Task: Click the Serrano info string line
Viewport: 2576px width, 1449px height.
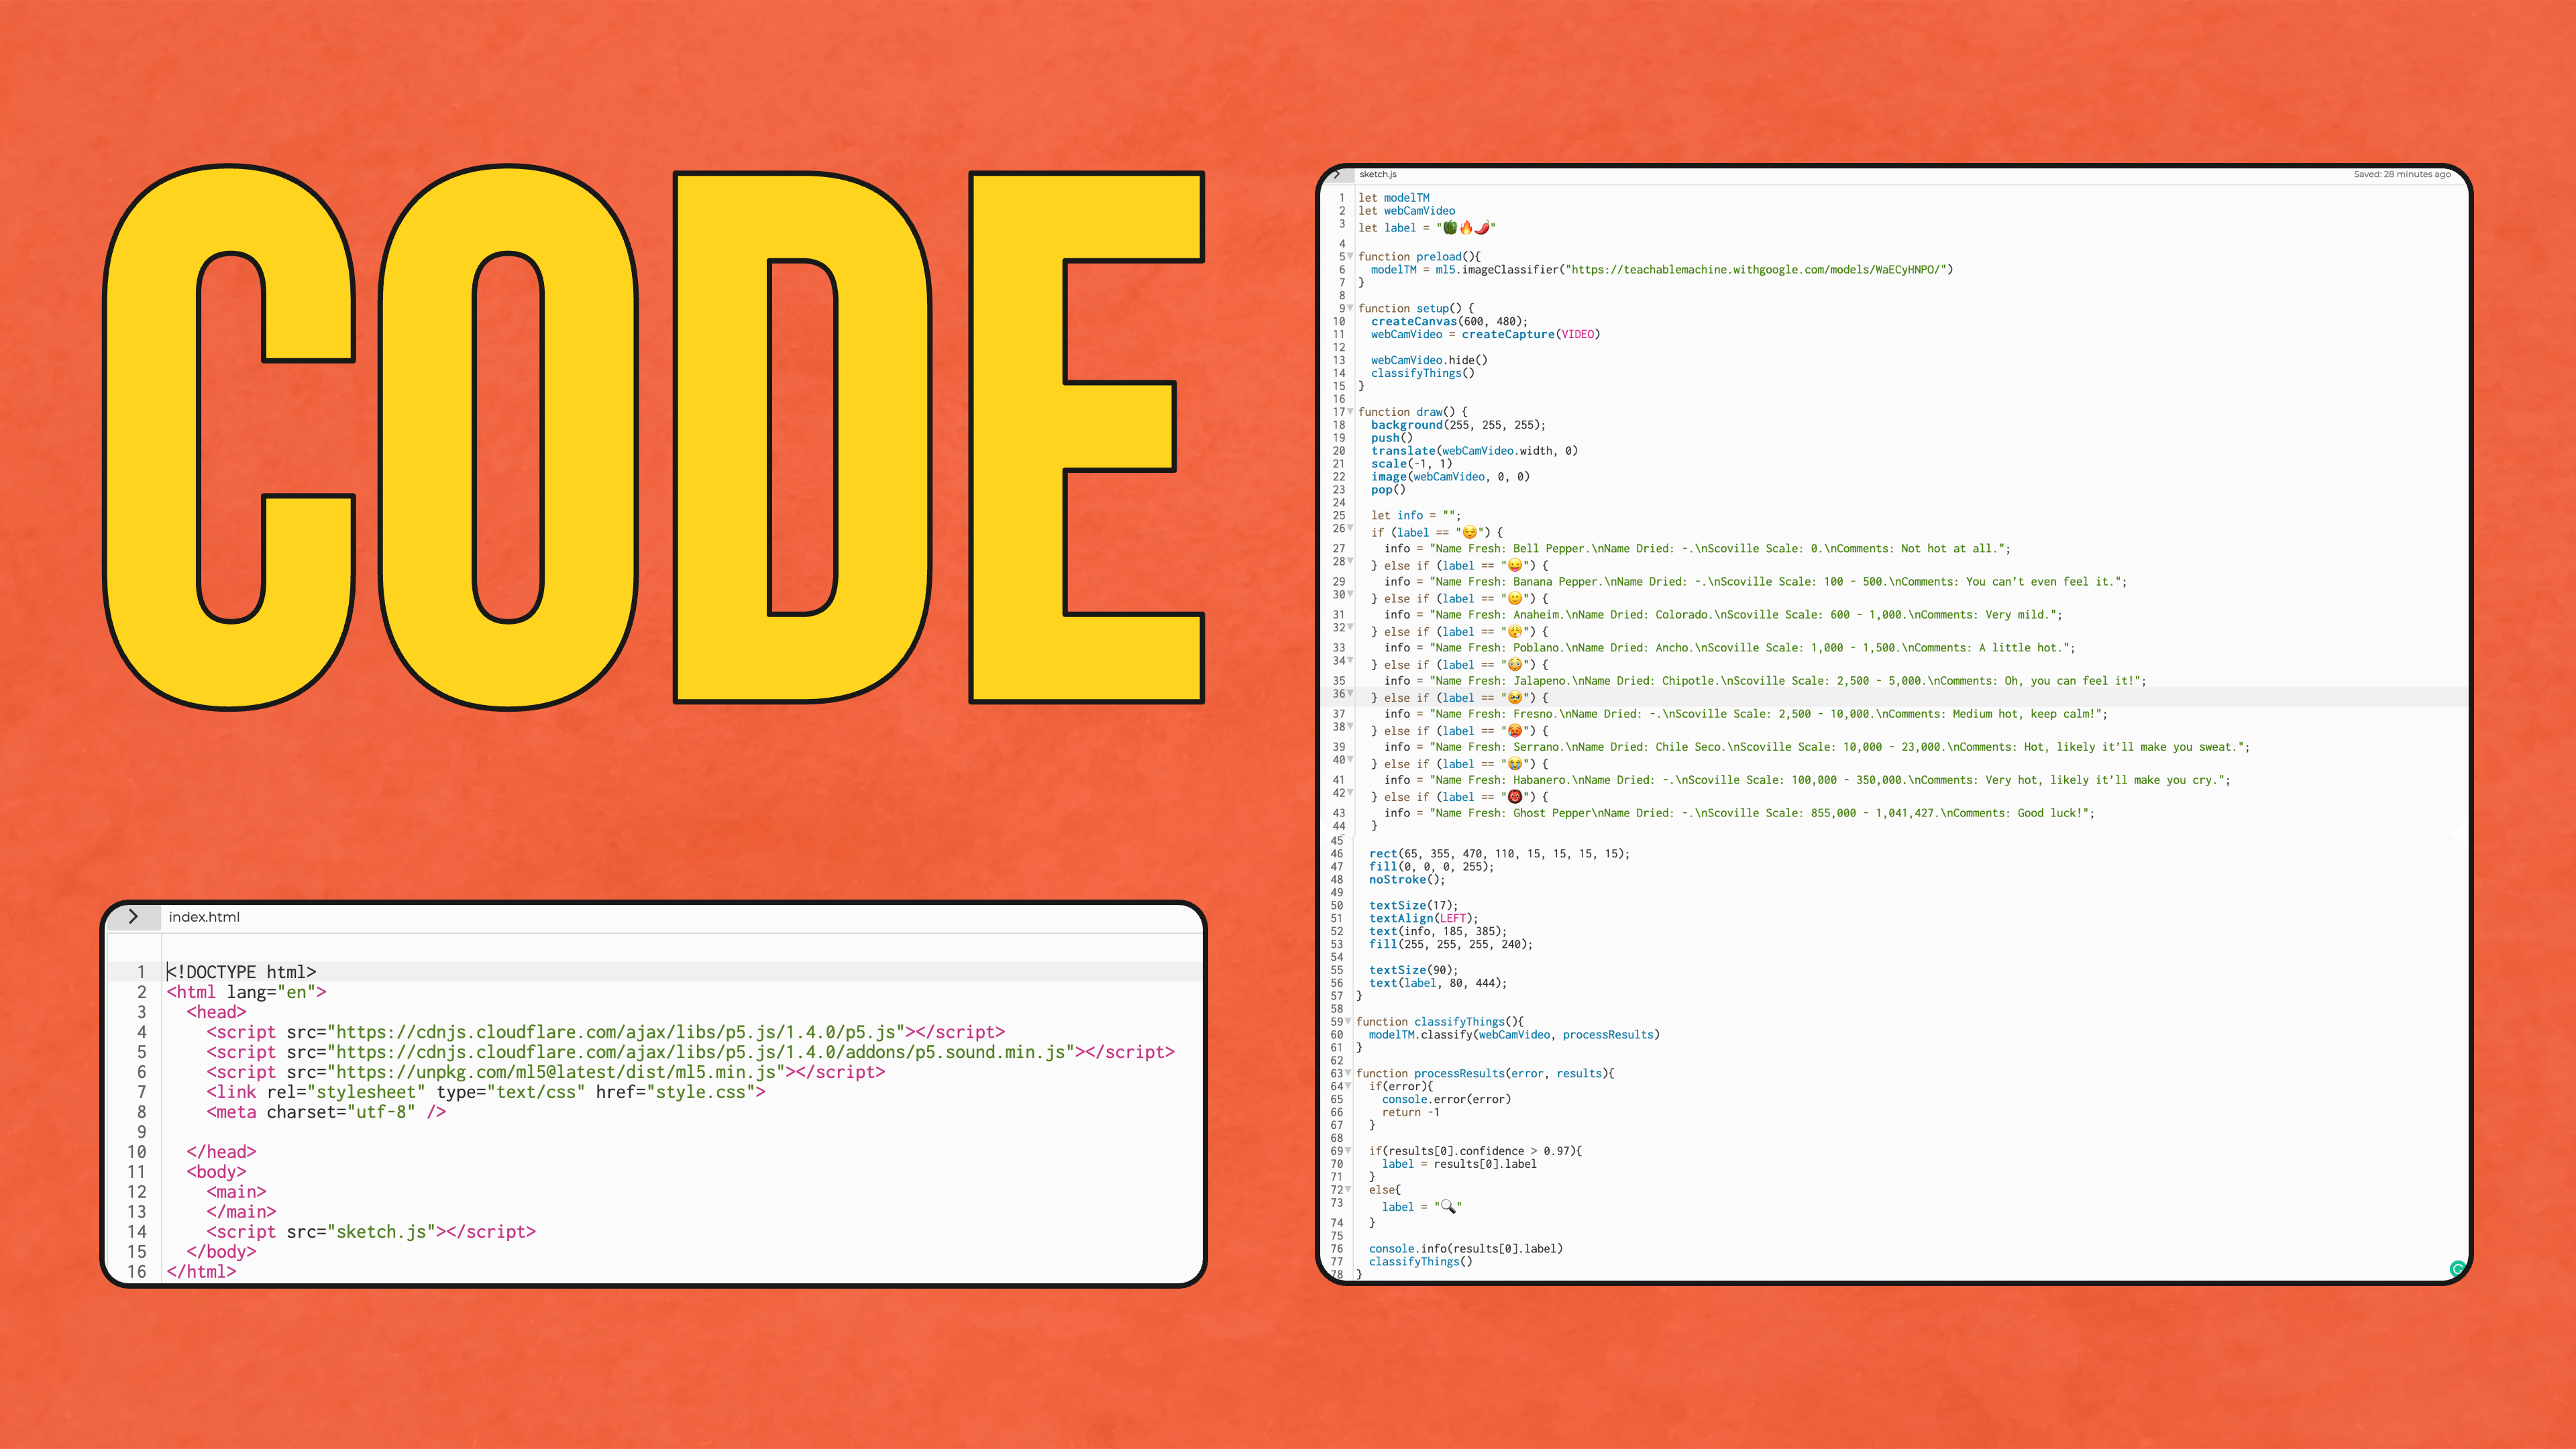Action: click(x=1817, y=747)
